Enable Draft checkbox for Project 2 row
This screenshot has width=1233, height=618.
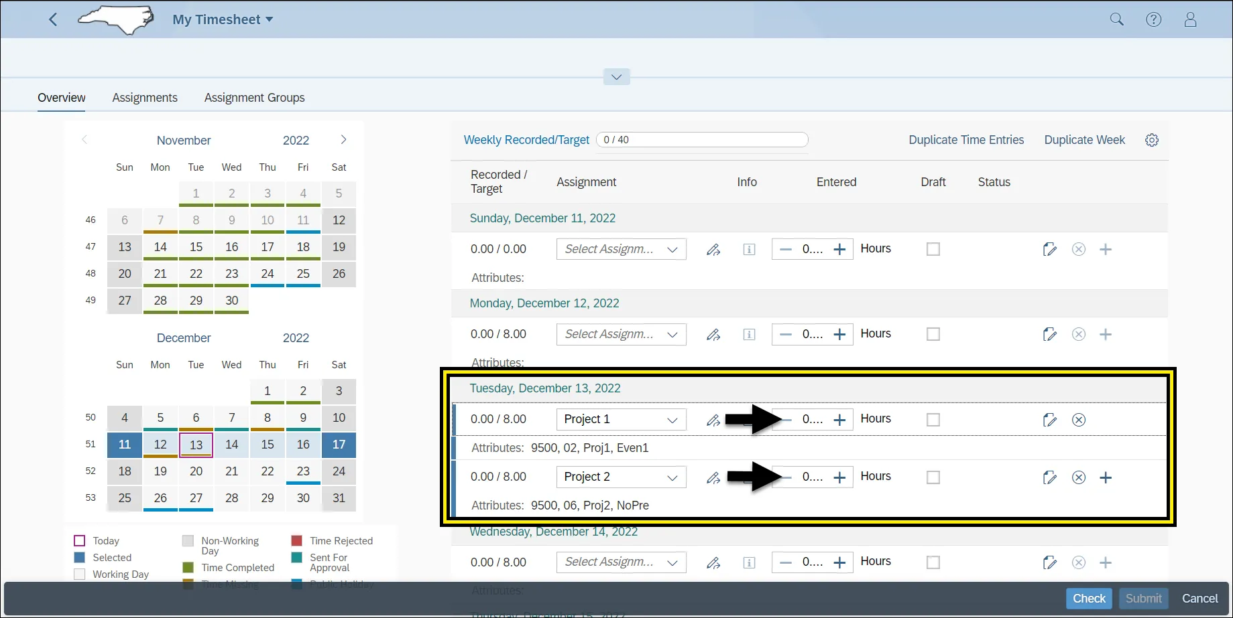click(x=933, y=477)
